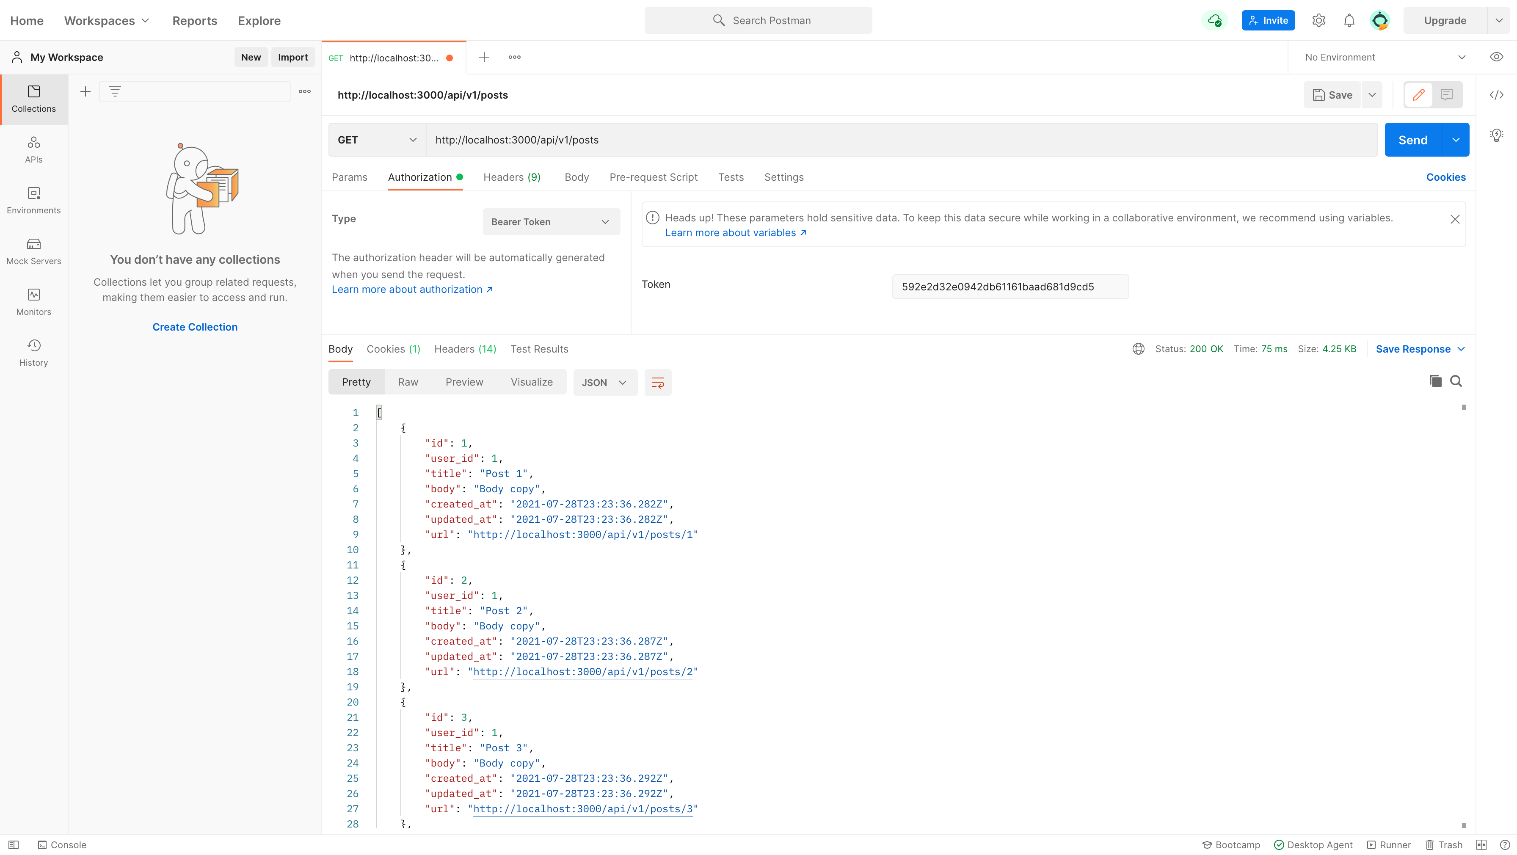This screenshot has width=1517, height=855.
Task: Open the authorization Type Bearer Token dropdown
Action: tap(551, 221)
